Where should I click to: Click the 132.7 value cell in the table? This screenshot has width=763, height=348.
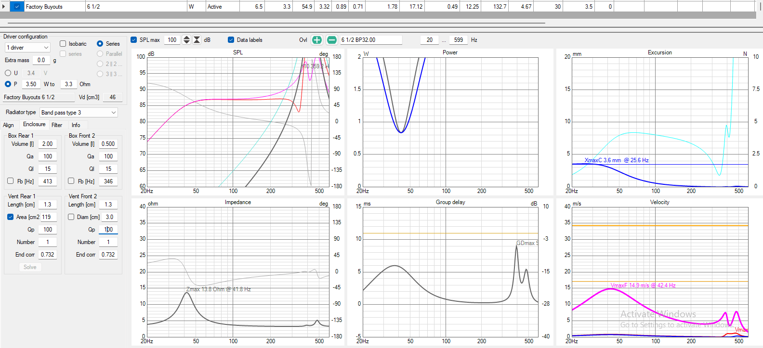(x=494, y=7)
